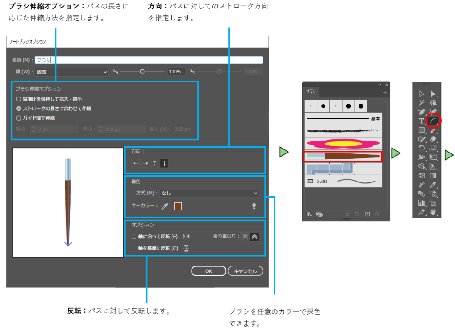Select 縦横比を保持して拡大・縮小 radio option
The image size is (455, 331).
click(x=19, y=99)
